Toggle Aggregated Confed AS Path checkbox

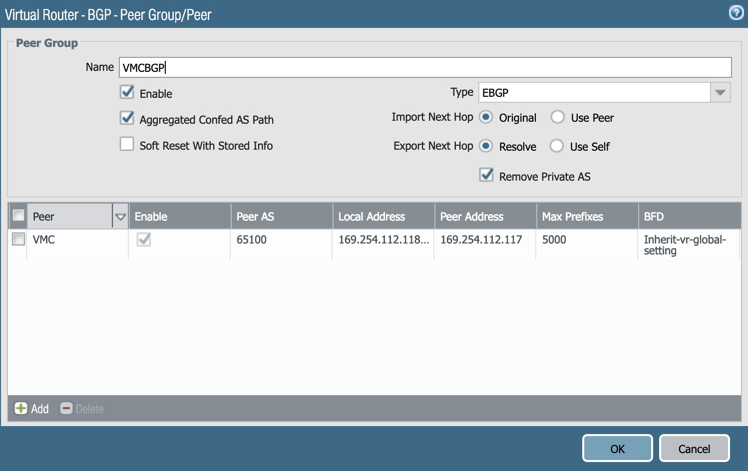[127, 118]
